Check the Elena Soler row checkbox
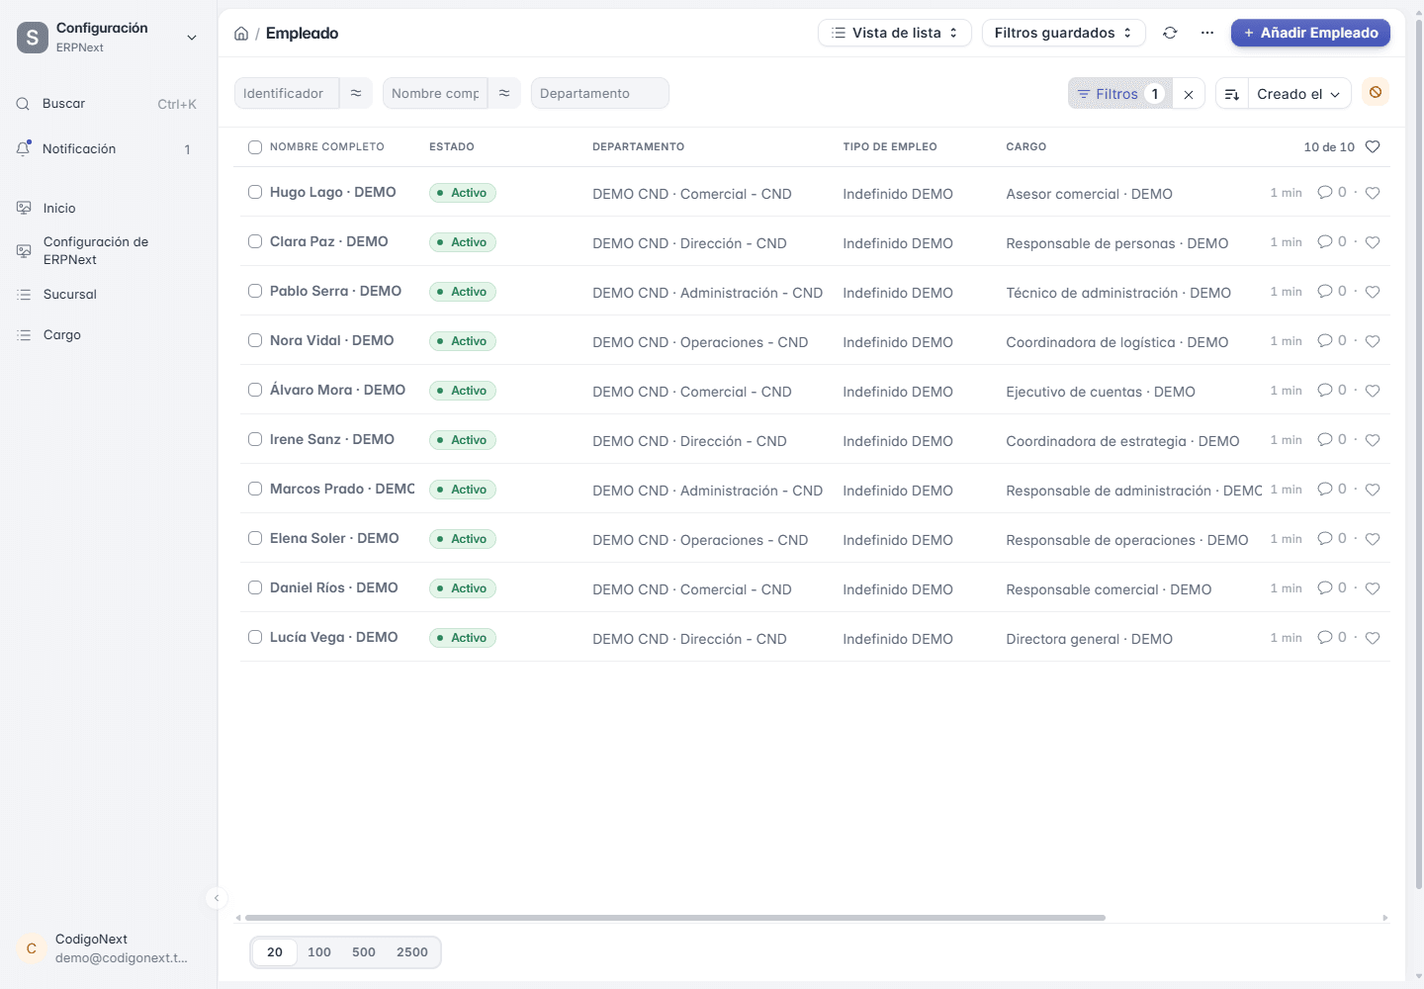1424x989 pixels. tap(255, 538)
